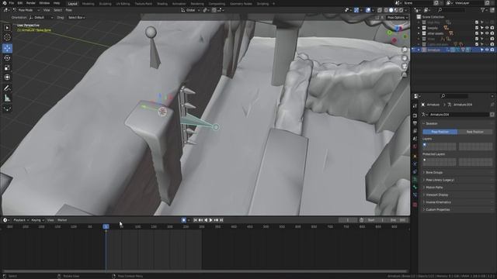Open the Tool properties tab icon

click(x=415, y=106)
